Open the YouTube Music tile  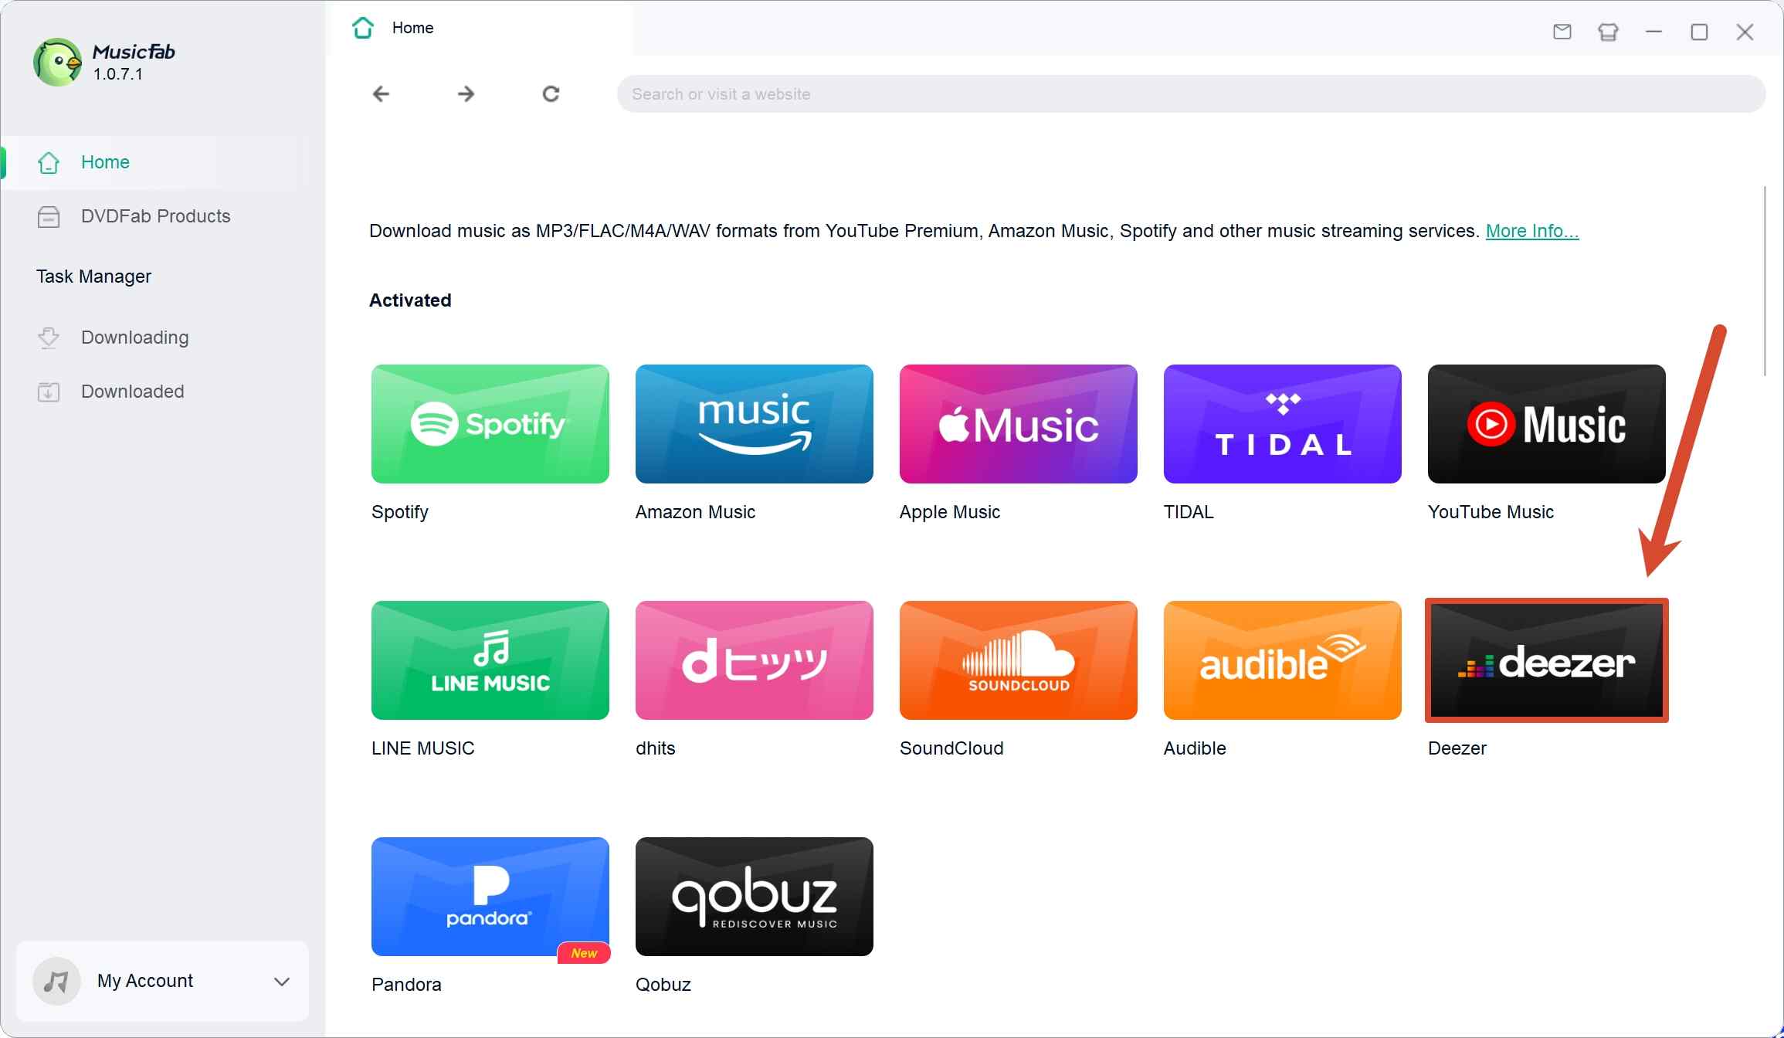[1546, 424]
